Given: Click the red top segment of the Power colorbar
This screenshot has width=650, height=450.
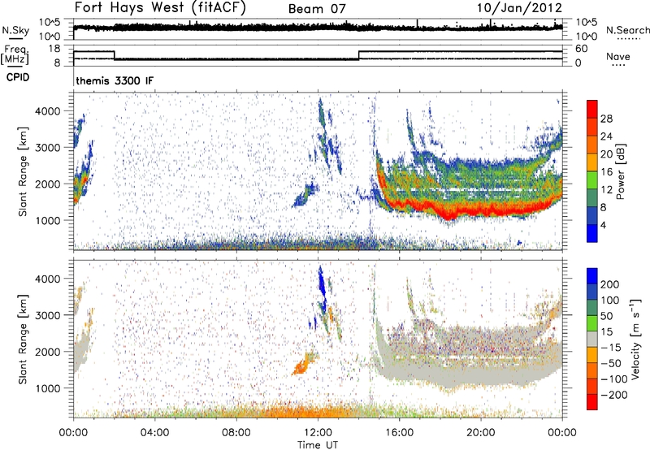Looking at the screenshot, I should pos(592,109).
